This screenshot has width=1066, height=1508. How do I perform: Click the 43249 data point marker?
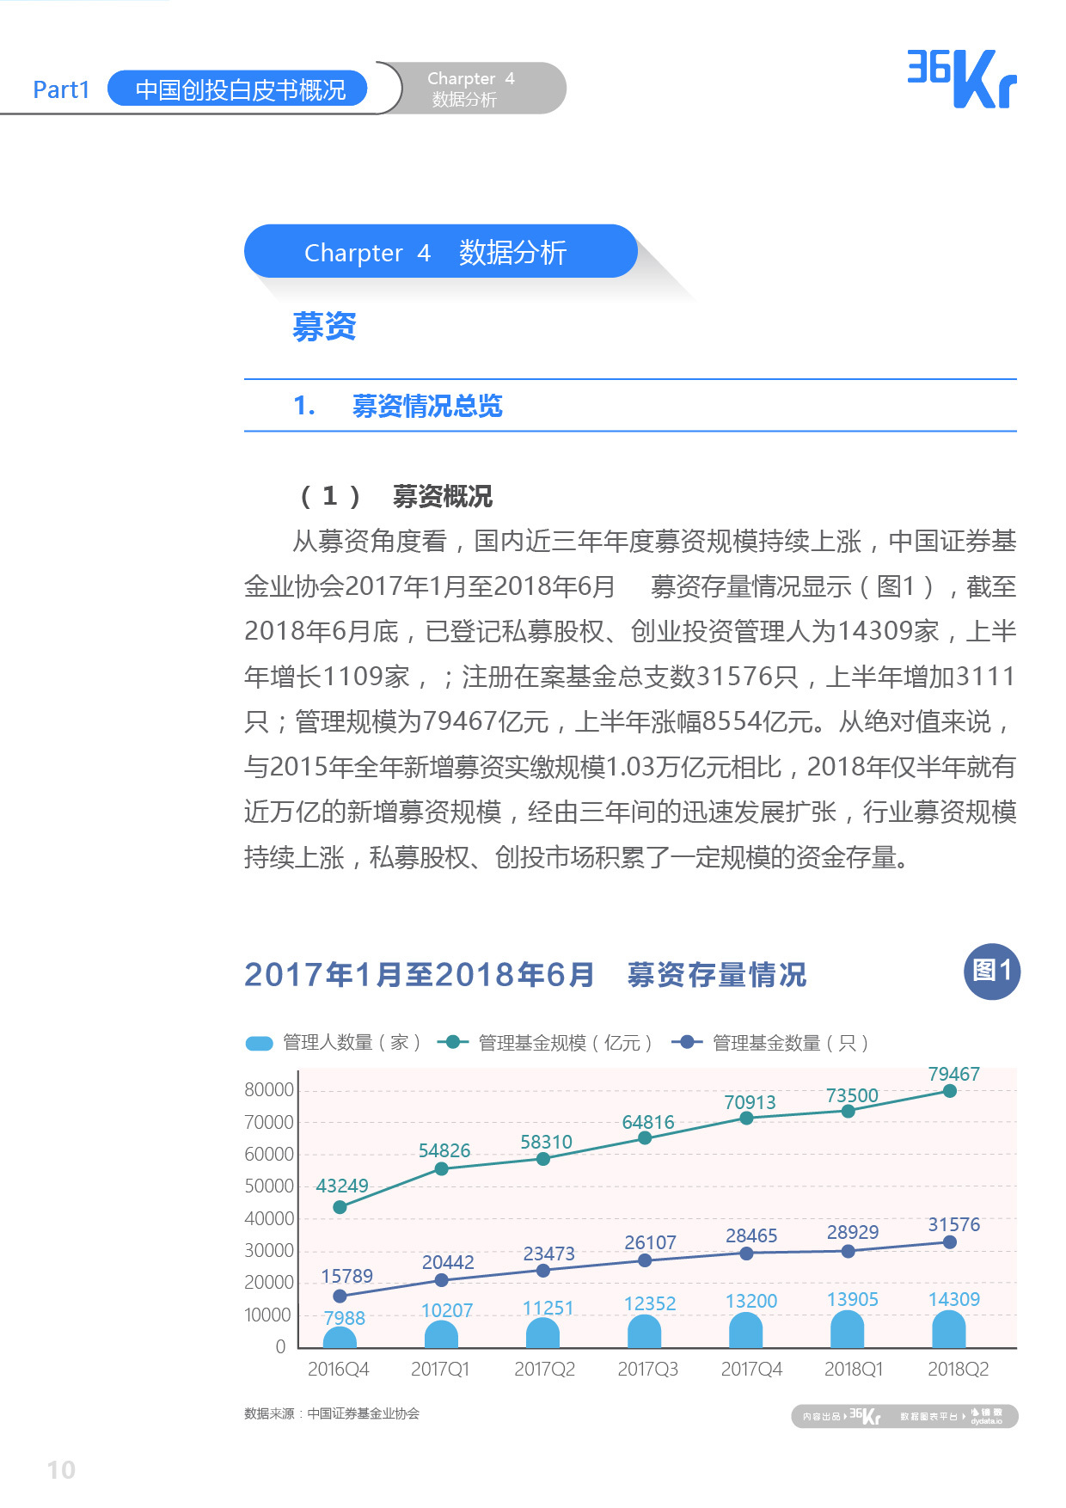click(340, 1207)
